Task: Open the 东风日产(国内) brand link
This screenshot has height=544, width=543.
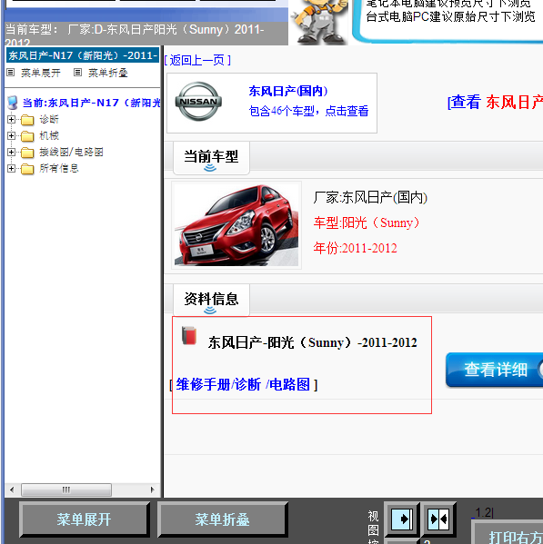Action: point(288,91)
